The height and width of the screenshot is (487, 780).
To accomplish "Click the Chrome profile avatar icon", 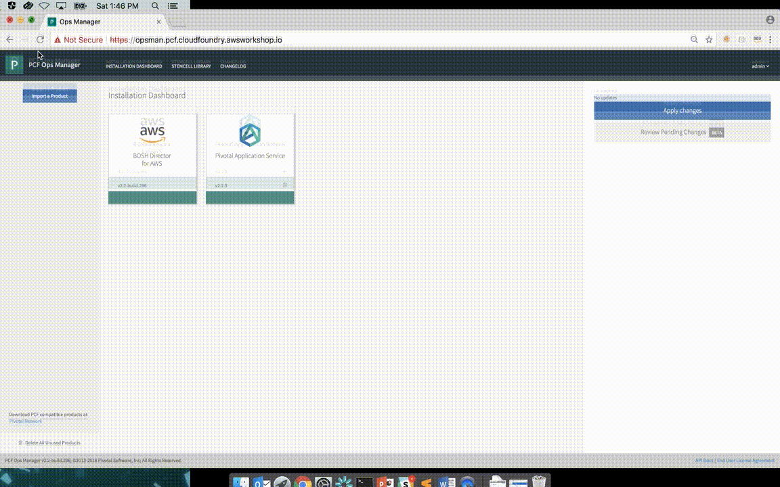I will pos(770,20).
